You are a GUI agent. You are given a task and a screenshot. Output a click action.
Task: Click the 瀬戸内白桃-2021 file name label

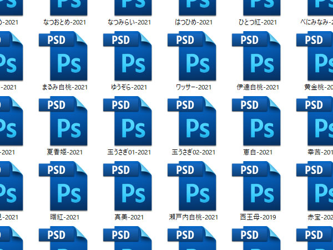tap(194, 217)
